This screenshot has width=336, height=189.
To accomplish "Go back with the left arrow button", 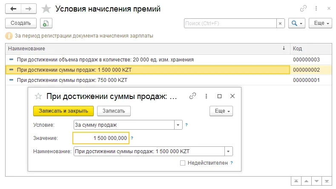I will click(x=13, y=9).
